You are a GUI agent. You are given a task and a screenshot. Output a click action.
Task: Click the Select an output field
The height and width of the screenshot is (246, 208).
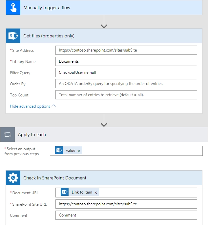tap(126, 151)
